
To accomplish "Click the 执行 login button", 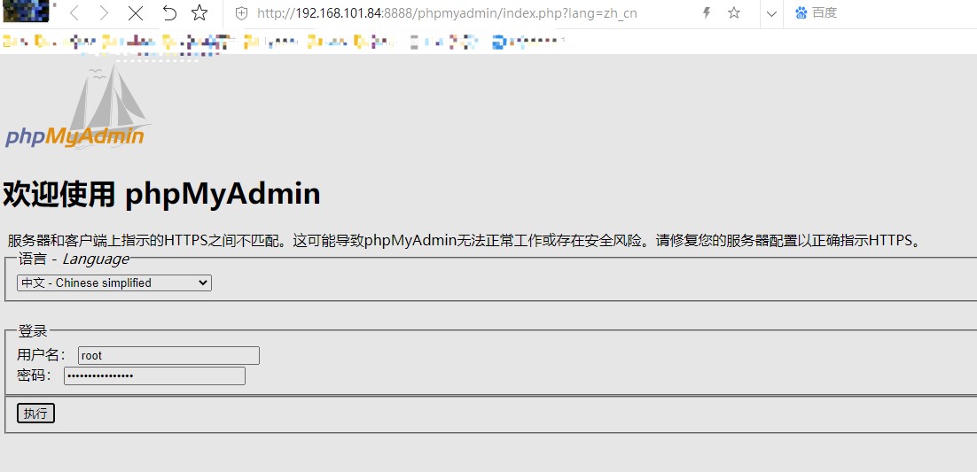I will point(35,414).
